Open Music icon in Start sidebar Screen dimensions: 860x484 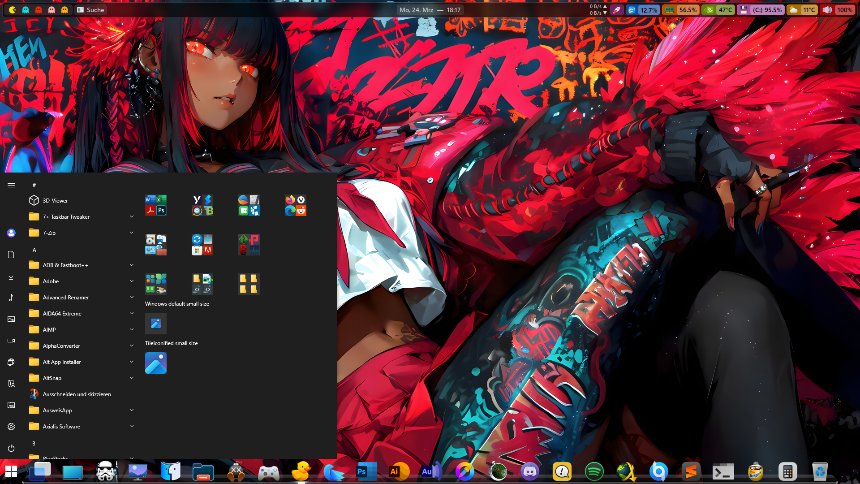[11, 298]
